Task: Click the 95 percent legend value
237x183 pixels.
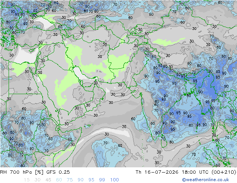Action: point(91,180)
